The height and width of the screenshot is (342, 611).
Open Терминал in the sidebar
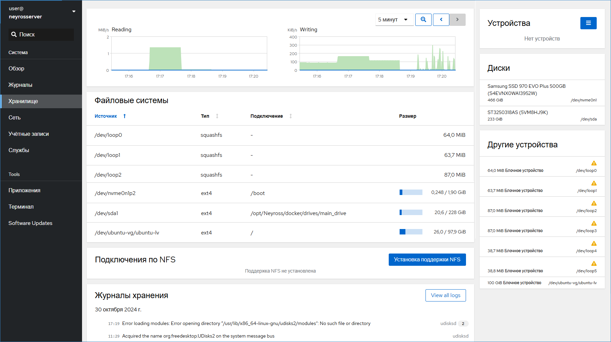[x=21, y=207]
